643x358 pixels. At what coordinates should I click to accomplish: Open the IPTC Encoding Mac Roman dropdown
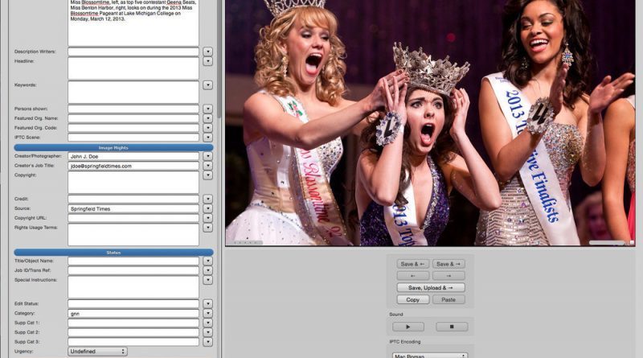[430, 355]
